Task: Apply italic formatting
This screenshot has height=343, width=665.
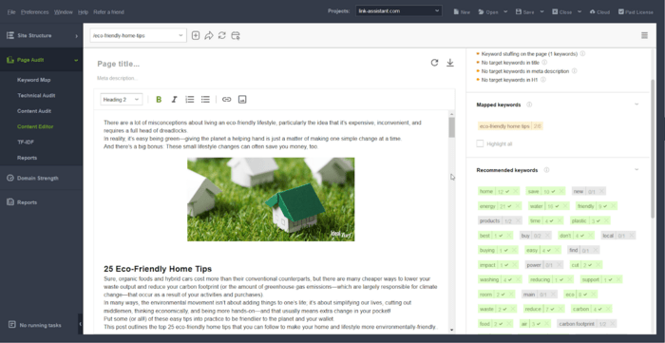Action: point(174,99)
